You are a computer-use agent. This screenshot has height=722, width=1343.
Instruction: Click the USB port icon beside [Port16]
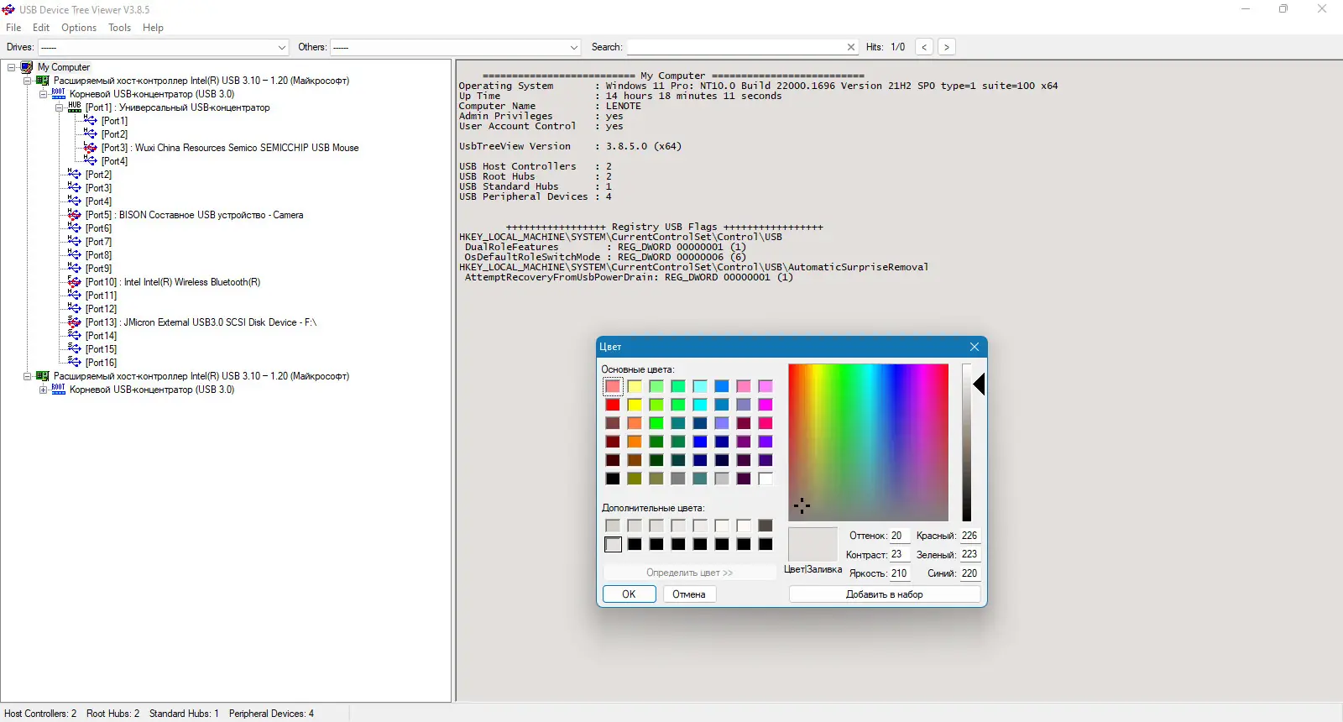click(x=75, y=363)
